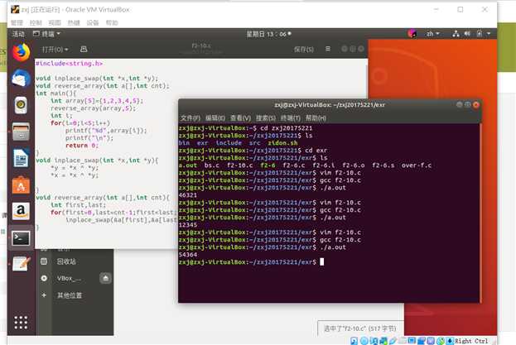Click the Amazon dock icon

click(x=21, y=211)
